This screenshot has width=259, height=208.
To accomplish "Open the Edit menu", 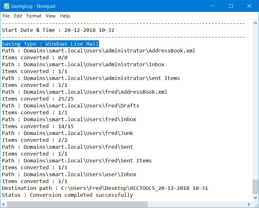I will (18, 16).
